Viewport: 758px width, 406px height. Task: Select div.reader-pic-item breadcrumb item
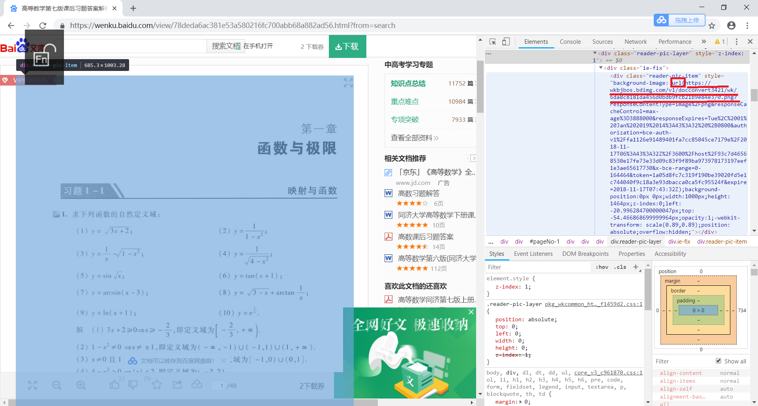coord(722,242)
